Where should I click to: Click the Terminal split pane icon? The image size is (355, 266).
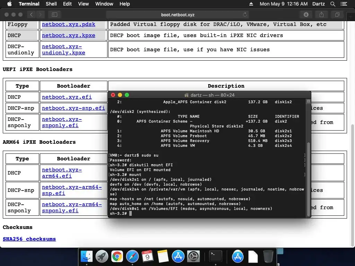(308, 101)
